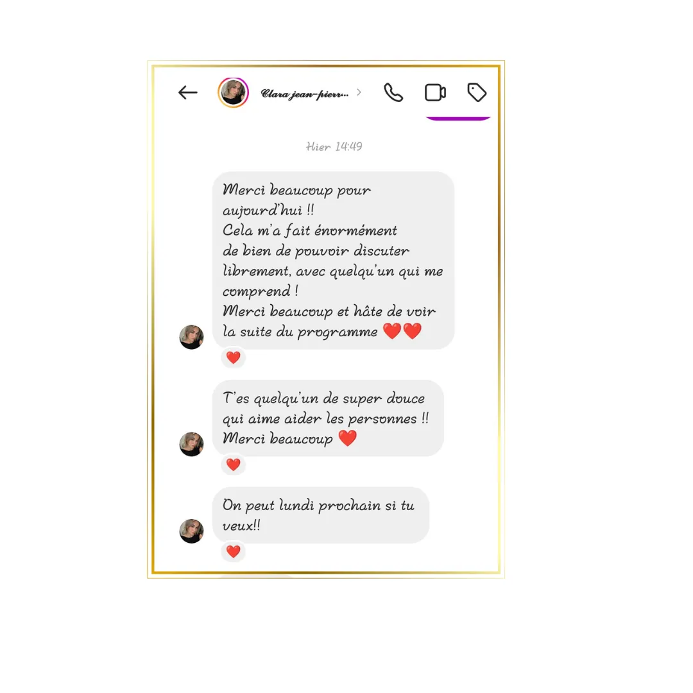Click the 'Hier 14:49' timestamp
Image resolution: width=693 pixels, height=693 pixels.
[x=334, y=146]
